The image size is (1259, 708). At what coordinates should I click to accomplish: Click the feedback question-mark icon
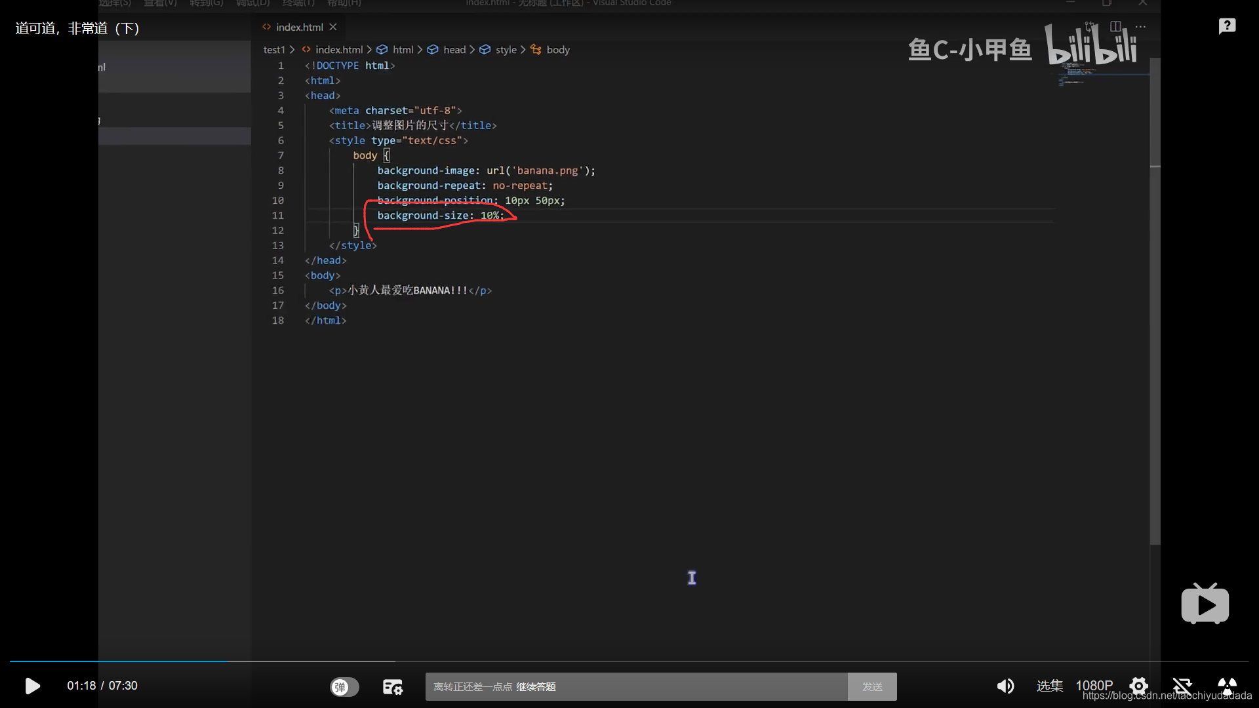tap(1227, 26)
